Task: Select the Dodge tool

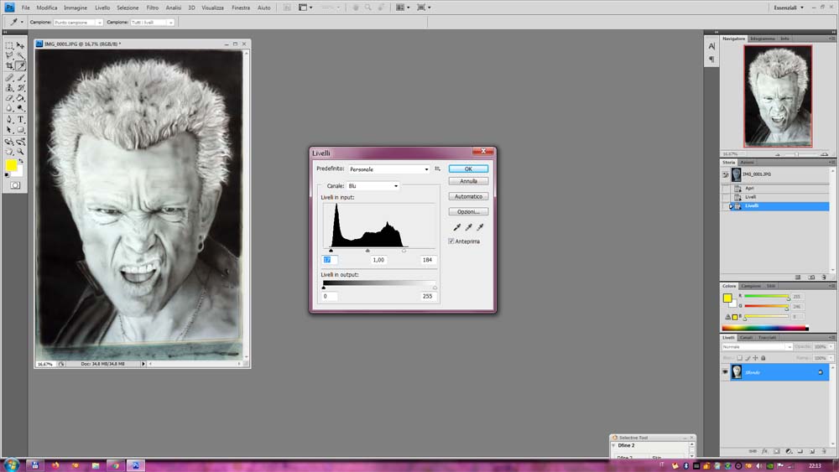Action: pyautogui.click(x=20, y=108)
